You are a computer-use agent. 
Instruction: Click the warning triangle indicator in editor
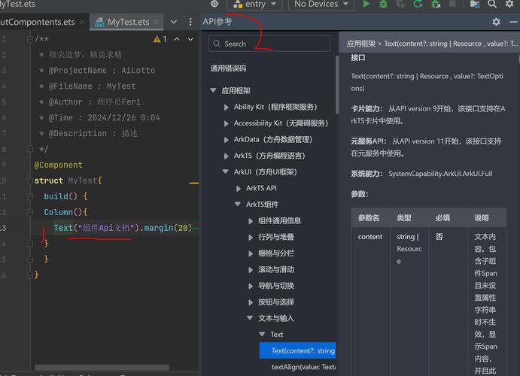tap(157, 39)
